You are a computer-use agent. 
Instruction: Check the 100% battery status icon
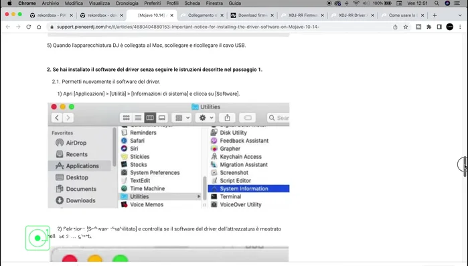tap(382, 3)
